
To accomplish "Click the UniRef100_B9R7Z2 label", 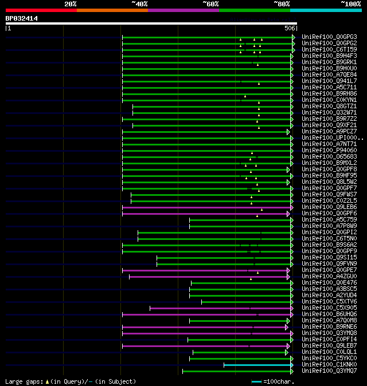I will point(329,119).
